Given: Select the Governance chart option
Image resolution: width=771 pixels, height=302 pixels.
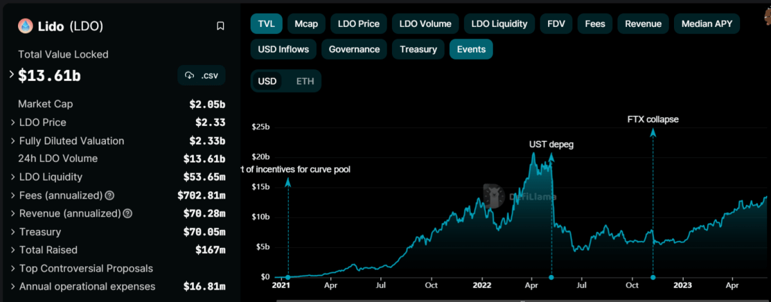Looking at the screenshot, I should (x=354, y=49).
